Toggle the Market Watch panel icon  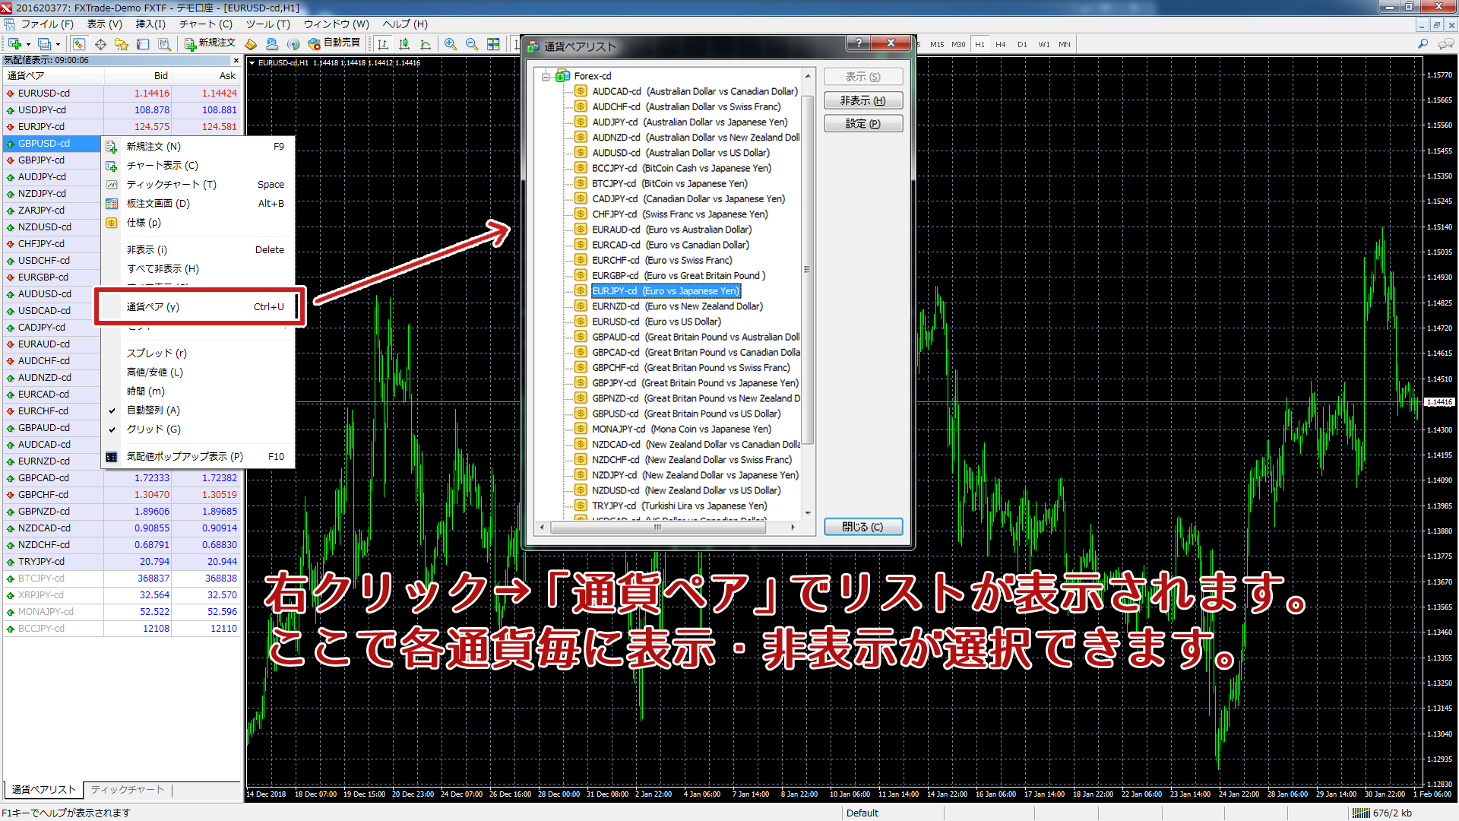click(x=79, y=43)
